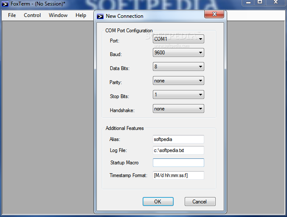Click the 'Alias:' label
This screenshot has height=217, width=287.
coord(115,139)
